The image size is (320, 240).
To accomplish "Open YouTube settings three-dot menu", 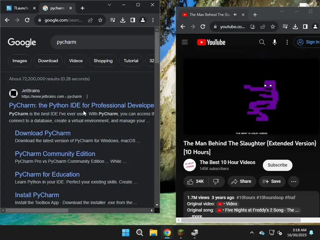I will click(287, 42).
